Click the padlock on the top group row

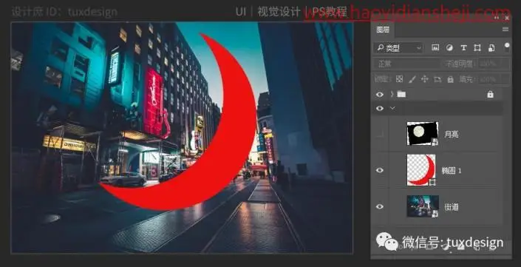490,95
